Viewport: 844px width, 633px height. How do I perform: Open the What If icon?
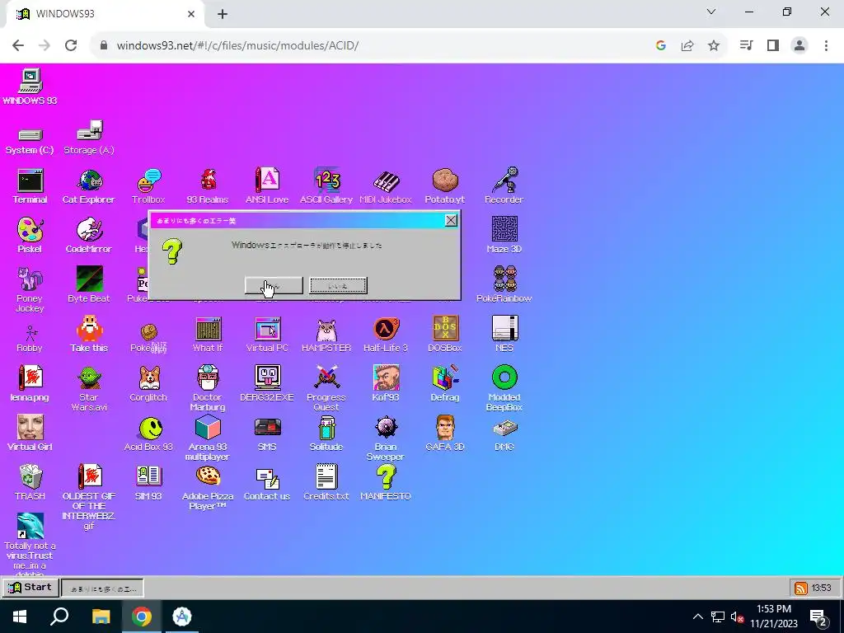[x=208, y=335]
